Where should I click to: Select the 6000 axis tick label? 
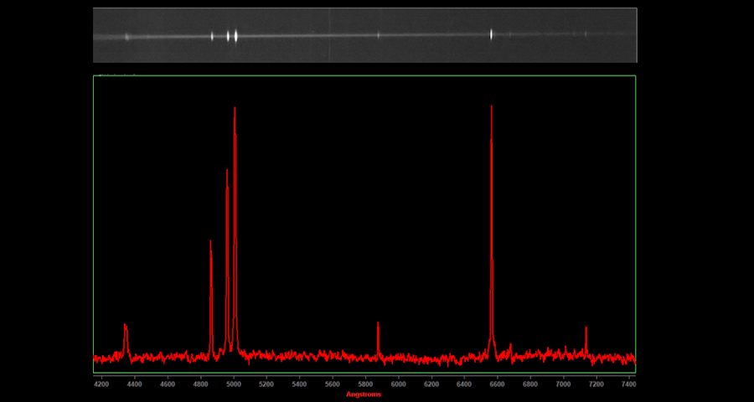398,384
